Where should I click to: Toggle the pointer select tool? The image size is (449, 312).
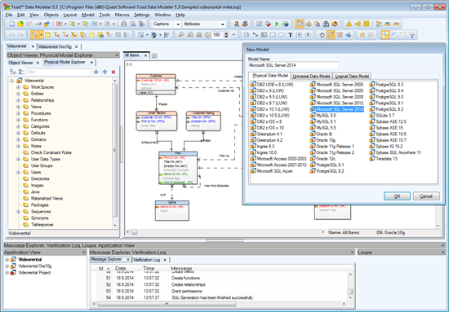coord(34,35)
